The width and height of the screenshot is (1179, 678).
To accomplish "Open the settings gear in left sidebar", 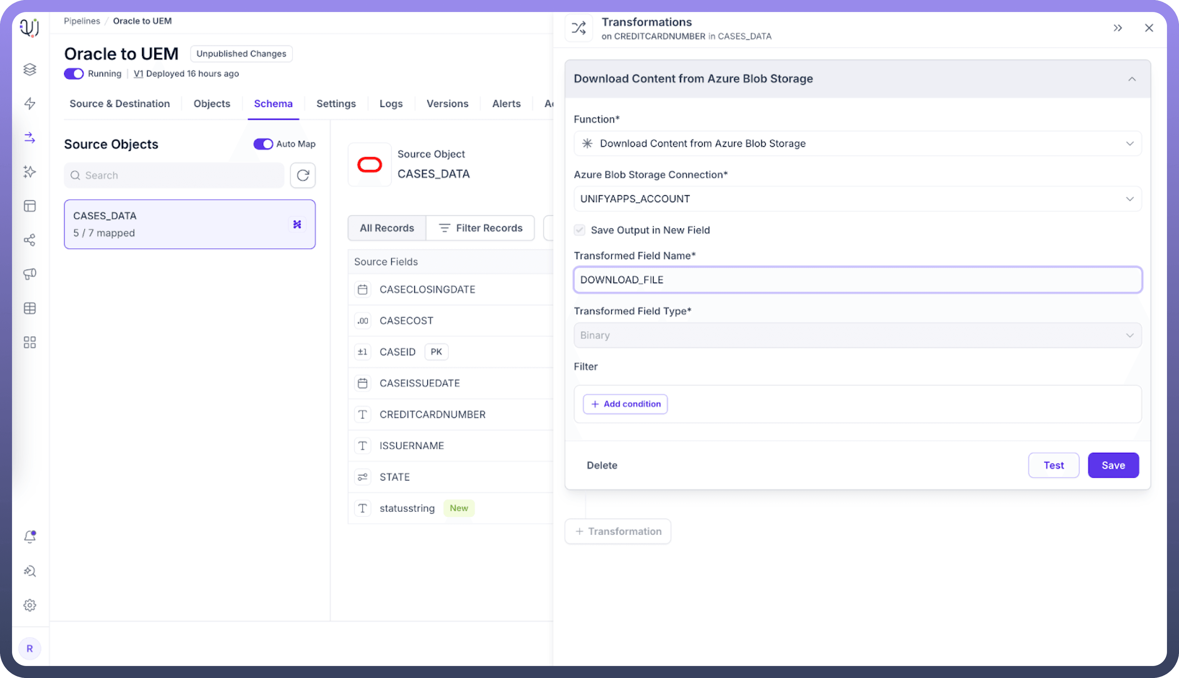I will 30,605.
